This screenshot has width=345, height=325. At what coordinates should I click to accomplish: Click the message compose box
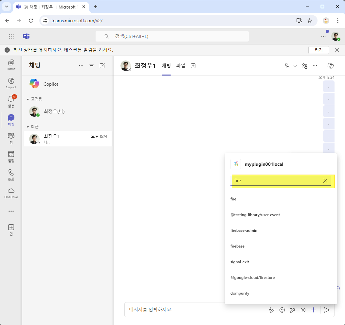[196, 310]
